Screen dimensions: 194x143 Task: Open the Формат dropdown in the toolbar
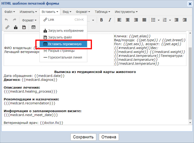click(x=29, y=20)
